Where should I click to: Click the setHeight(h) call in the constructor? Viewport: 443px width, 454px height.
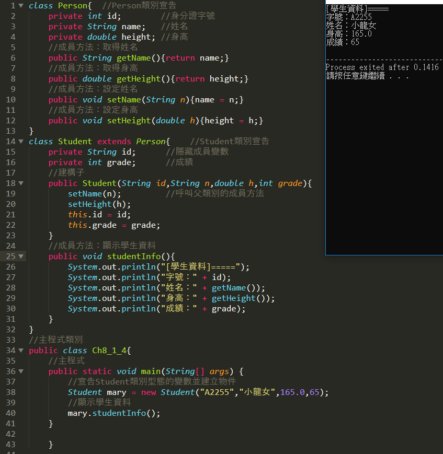coord(99,204)
